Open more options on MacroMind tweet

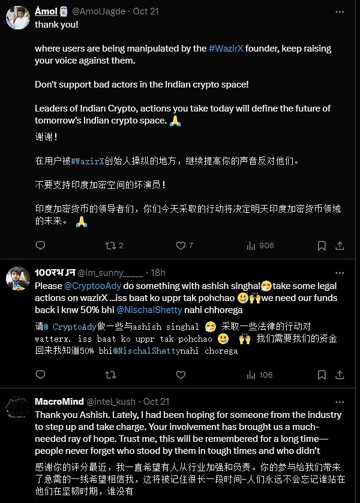(x=340, y=402)
